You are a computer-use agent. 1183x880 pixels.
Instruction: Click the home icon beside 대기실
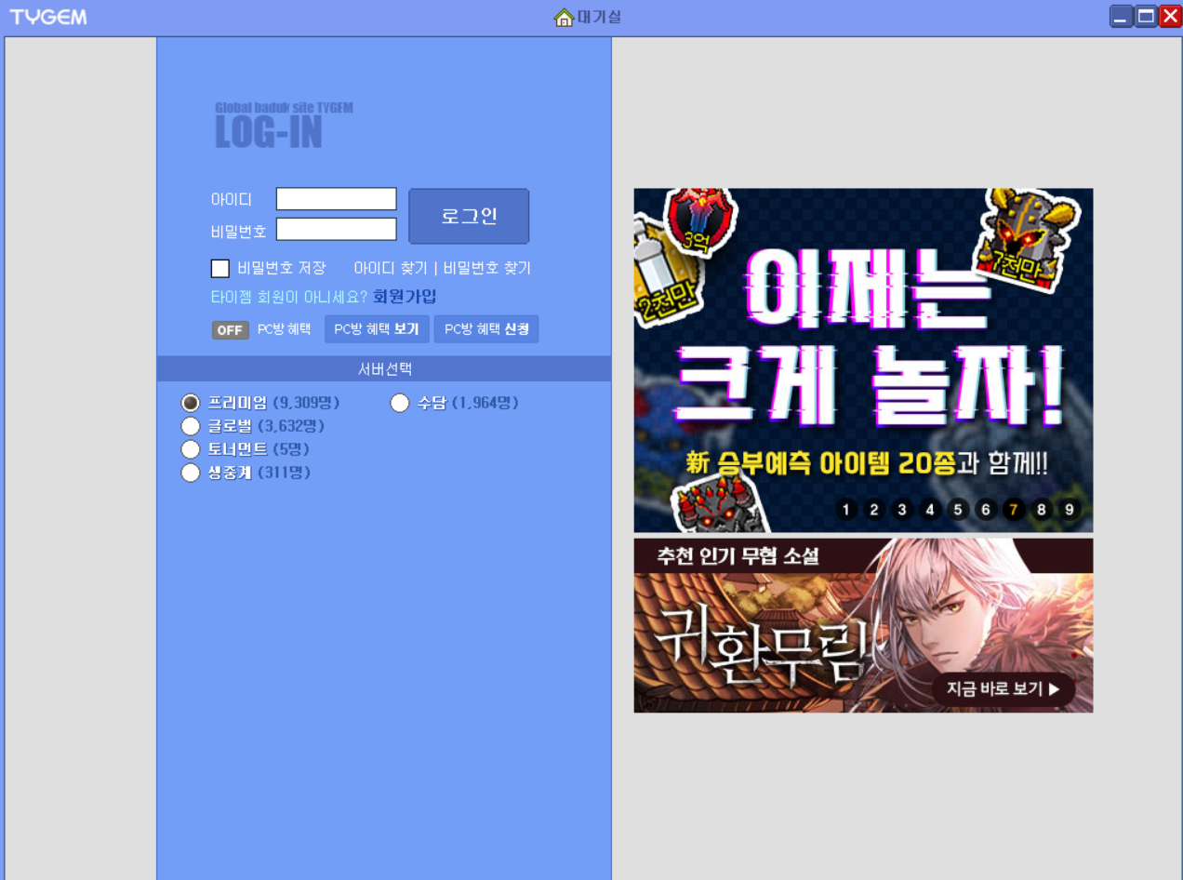pos(564,17)
